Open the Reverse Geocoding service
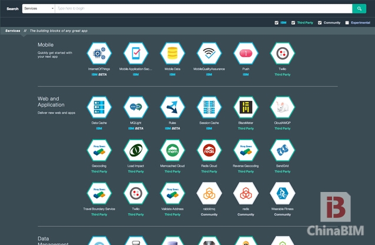The image size is (375, 245). point(245,150)
